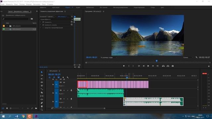Screen dimensions: 212x119
Task: Toggle linked selection in timeline
Action: point(59,77)
